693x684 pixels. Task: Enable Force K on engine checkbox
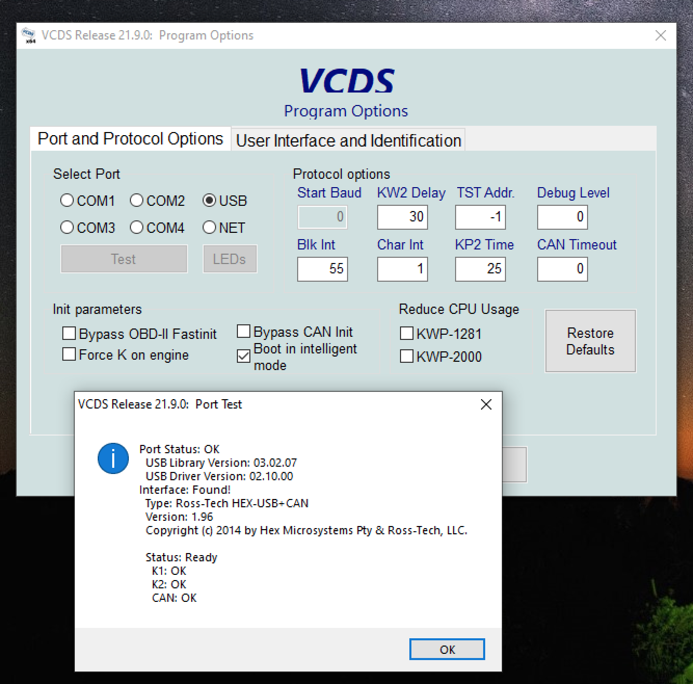tap(69, 354)
